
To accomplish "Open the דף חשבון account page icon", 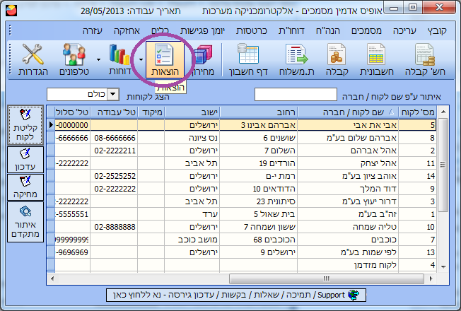I will coord(248,59).
